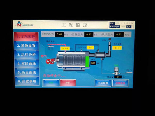Click the 给水 feed water arrow

tap(129, 72)
